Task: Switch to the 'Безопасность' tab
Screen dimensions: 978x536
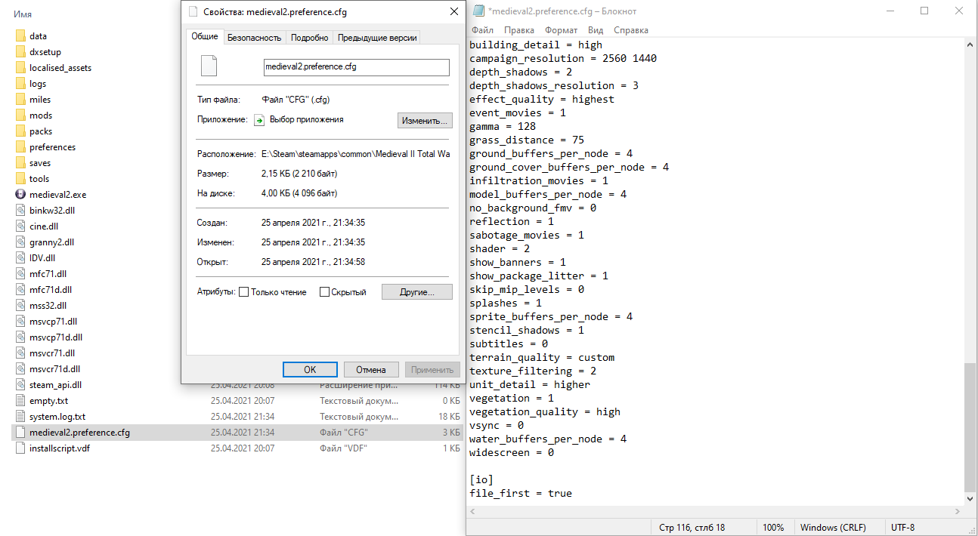Action: coord(255,37)
